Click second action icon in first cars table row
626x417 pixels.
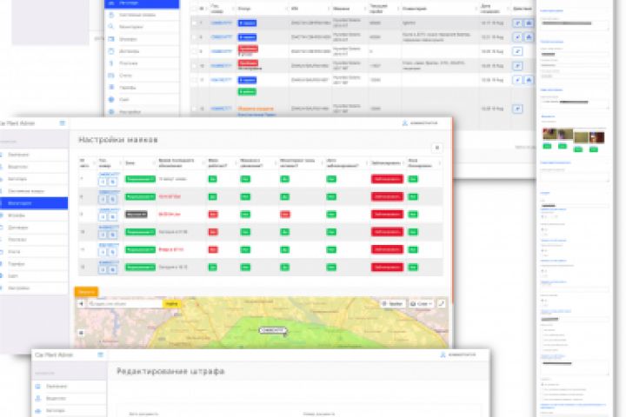(x=529, y=23)
